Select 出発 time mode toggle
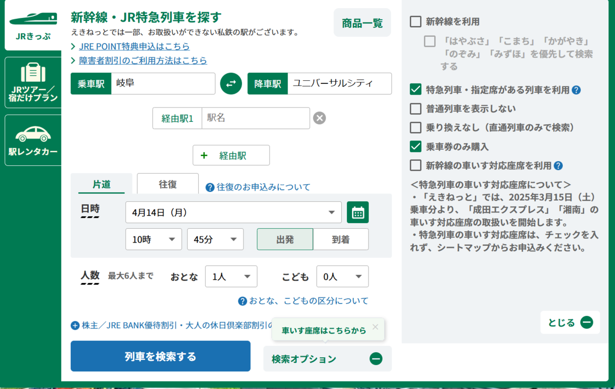The image size is (615, 389). (x=285, y=239)
